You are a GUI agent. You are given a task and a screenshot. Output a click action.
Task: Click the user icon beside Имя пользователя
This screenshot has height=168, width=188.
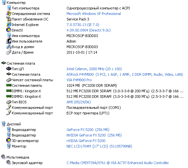[x=9, y=41]
